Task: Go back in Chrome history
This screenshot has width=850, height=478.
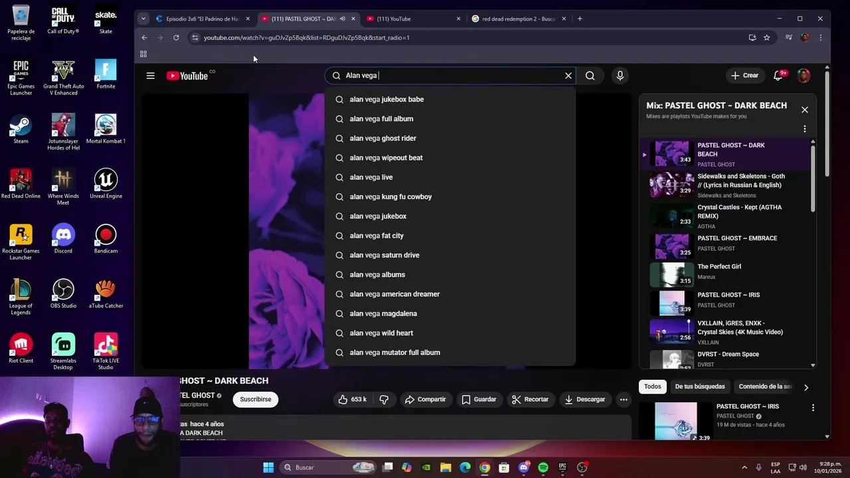Action: point(144,38)
